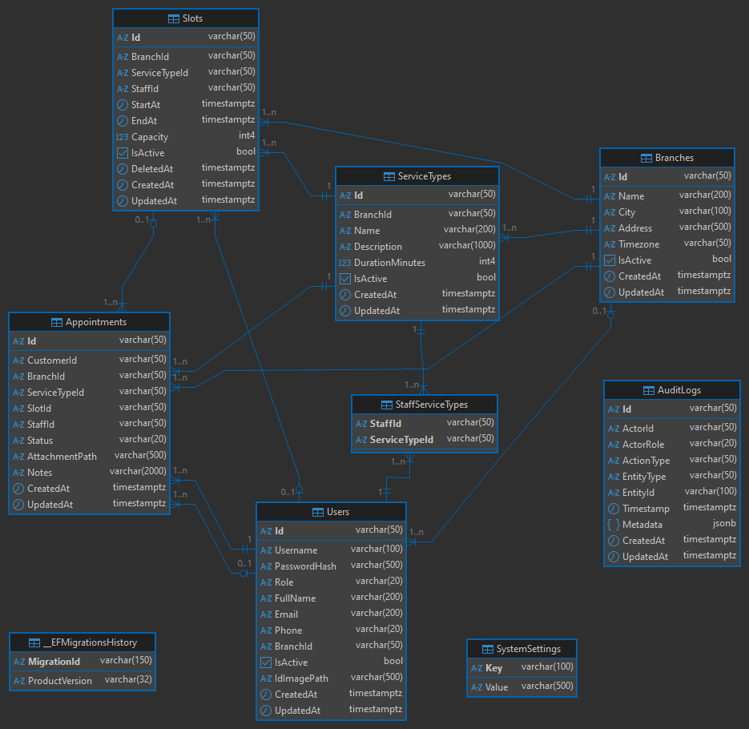Viewport: 749px width, 729px height.
Task: Select the Users table title
Action: click(338, 512)
